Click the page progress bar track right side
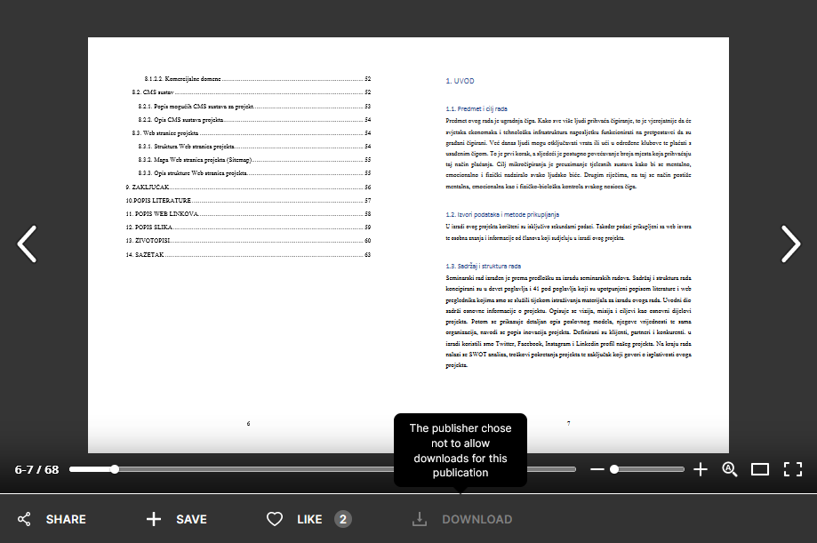This screenshot has width=817, height=543. coord(551,469)
